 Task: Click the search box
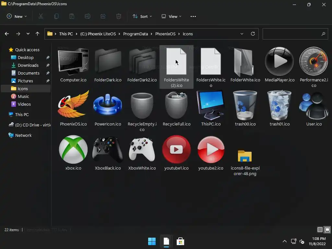pos(295,34)
